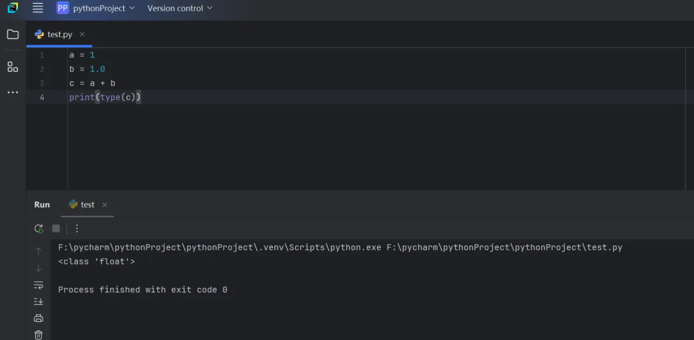Toggle Soft-Wrap in the Run console
This screenshot has width=694, height=340.
coord(39,285)
